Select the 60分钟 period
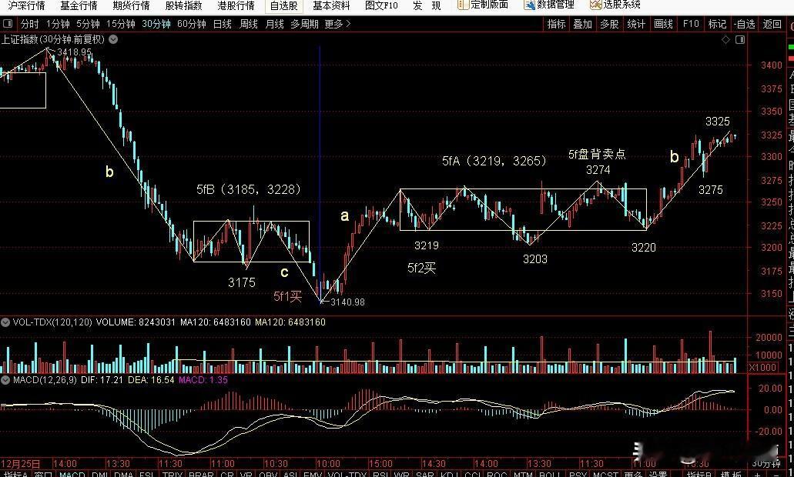The height and width of the screenshot is (477, 794). pos(192,24)
